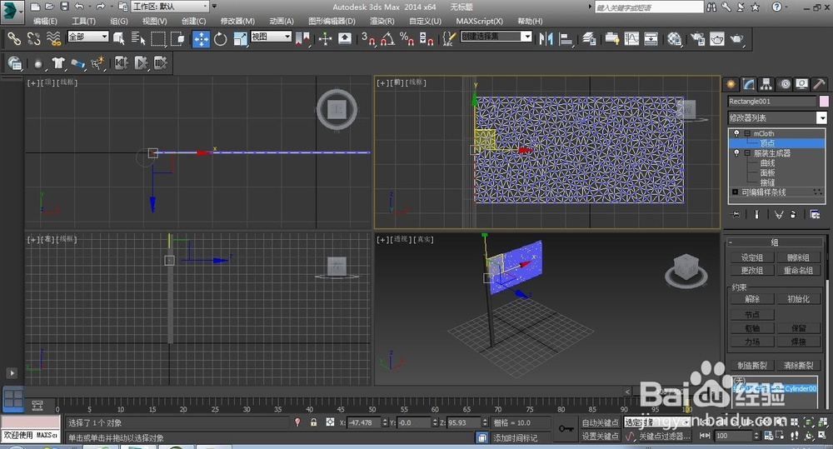Screen dimensions: 833x449
Task: Open the 创建选择集 named selection dropdown
Action: coord(496,36)
